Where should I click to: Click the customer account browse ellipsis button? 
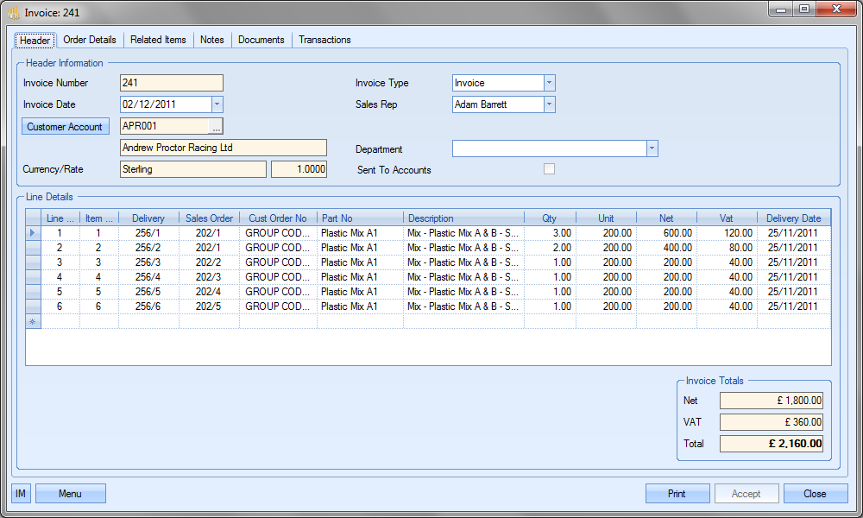(216, 127)
